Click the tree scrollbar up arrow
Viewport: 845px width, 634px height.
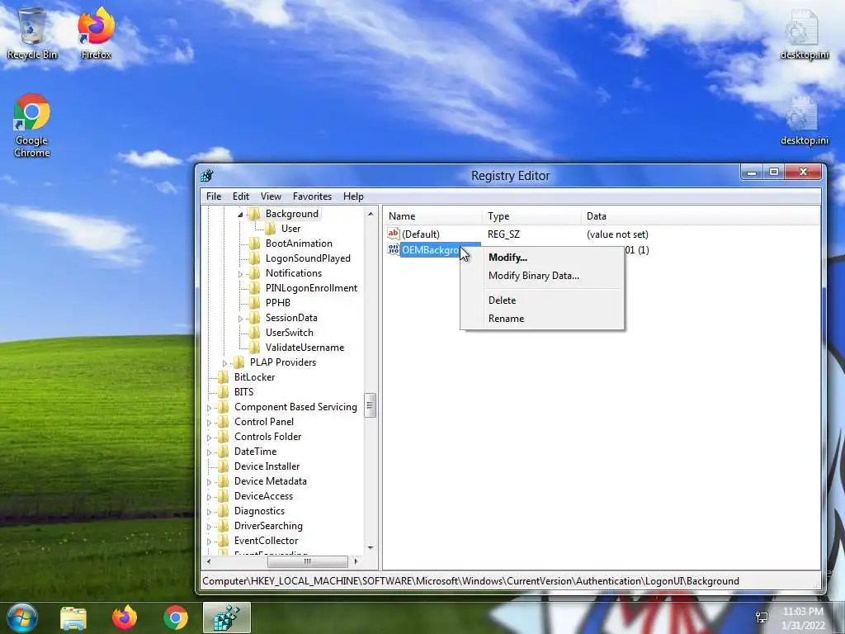(x=371, y=214)
